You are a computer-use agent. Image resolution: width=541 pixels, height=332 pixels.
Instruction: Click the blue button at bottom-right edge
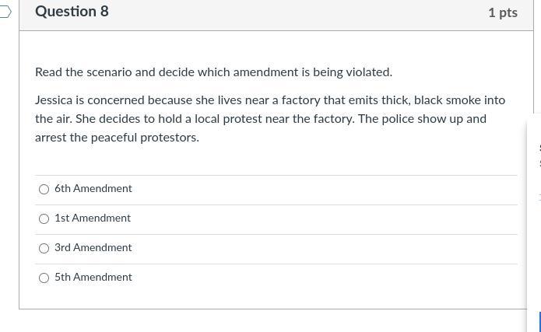pos(539,321)
